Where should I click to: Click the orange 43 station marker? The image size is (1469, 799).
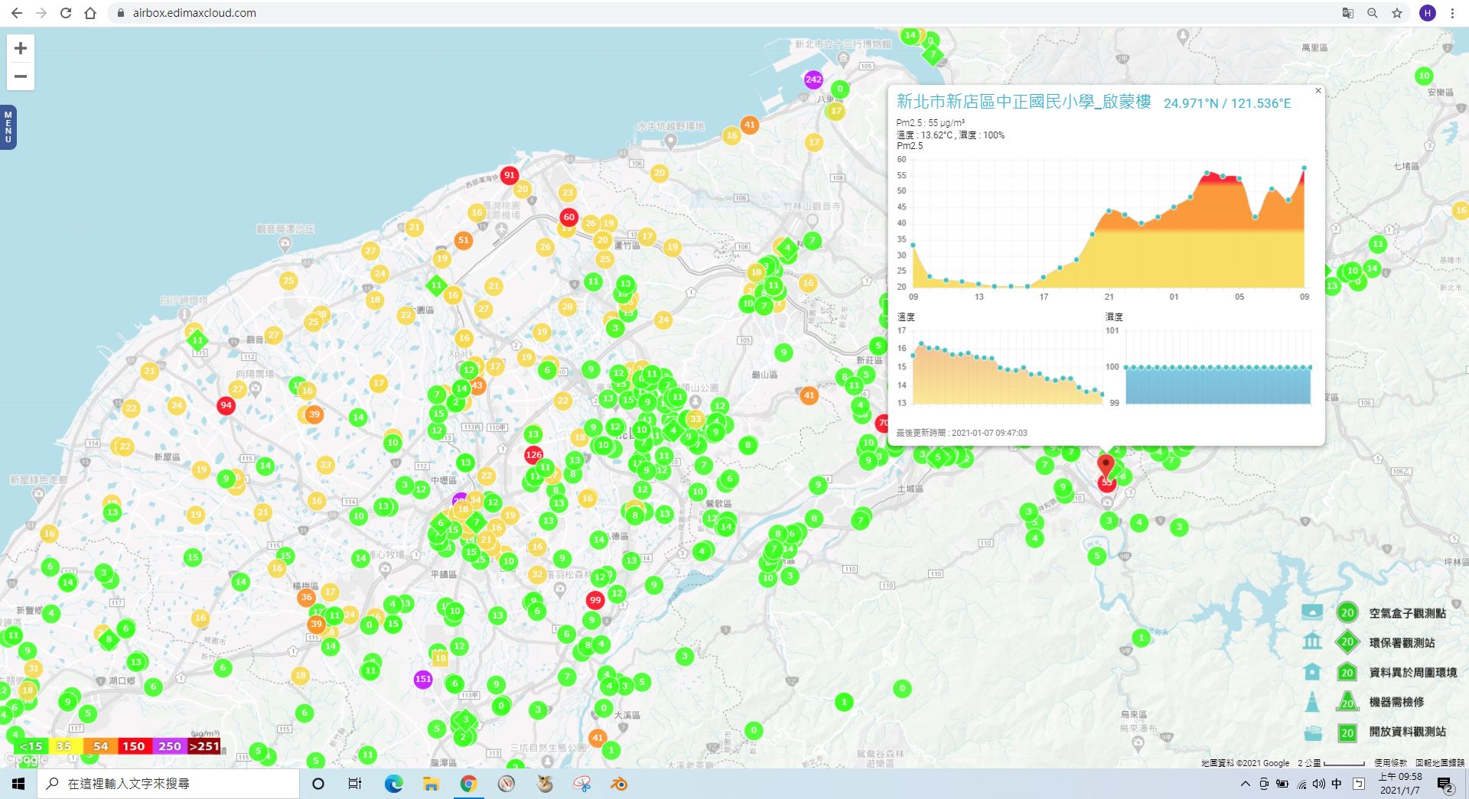(477, 385)
